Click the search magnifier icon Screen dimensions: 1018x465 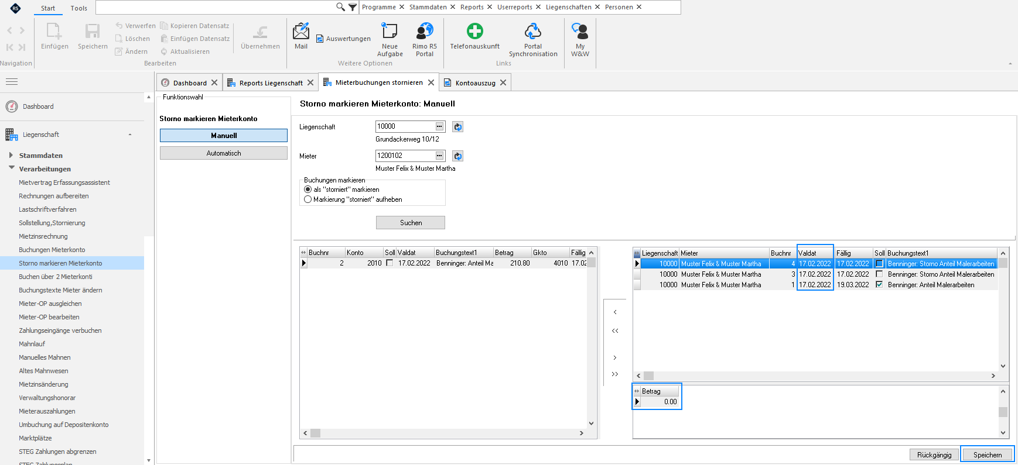tap(340, 7)
